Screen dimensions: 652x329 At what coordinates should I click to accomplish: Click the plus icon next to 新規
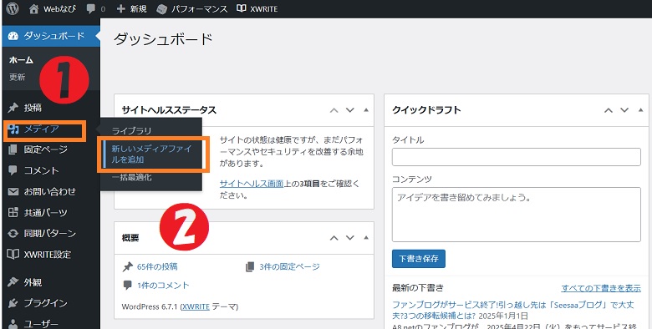(x=120, y=8)
